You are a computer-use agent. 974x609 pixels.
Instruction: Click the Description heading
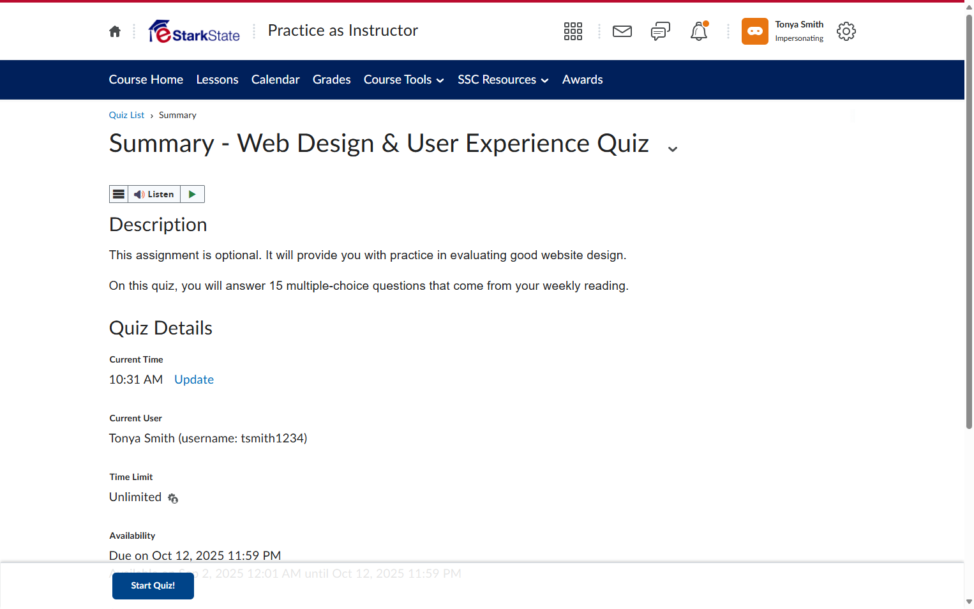158,225
